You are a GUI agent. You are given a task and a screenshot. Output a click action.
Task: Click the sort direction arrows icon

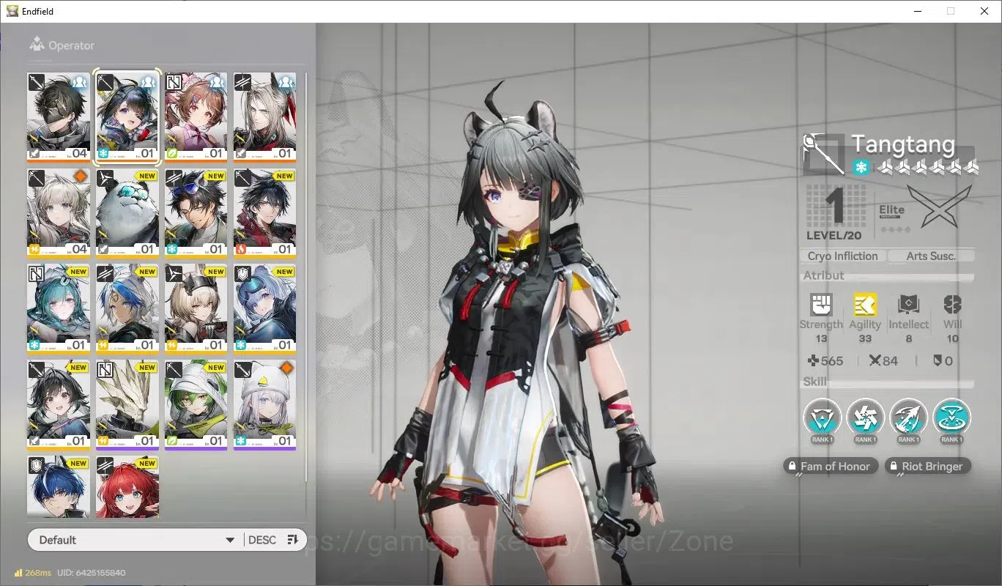tap(292, 540)
